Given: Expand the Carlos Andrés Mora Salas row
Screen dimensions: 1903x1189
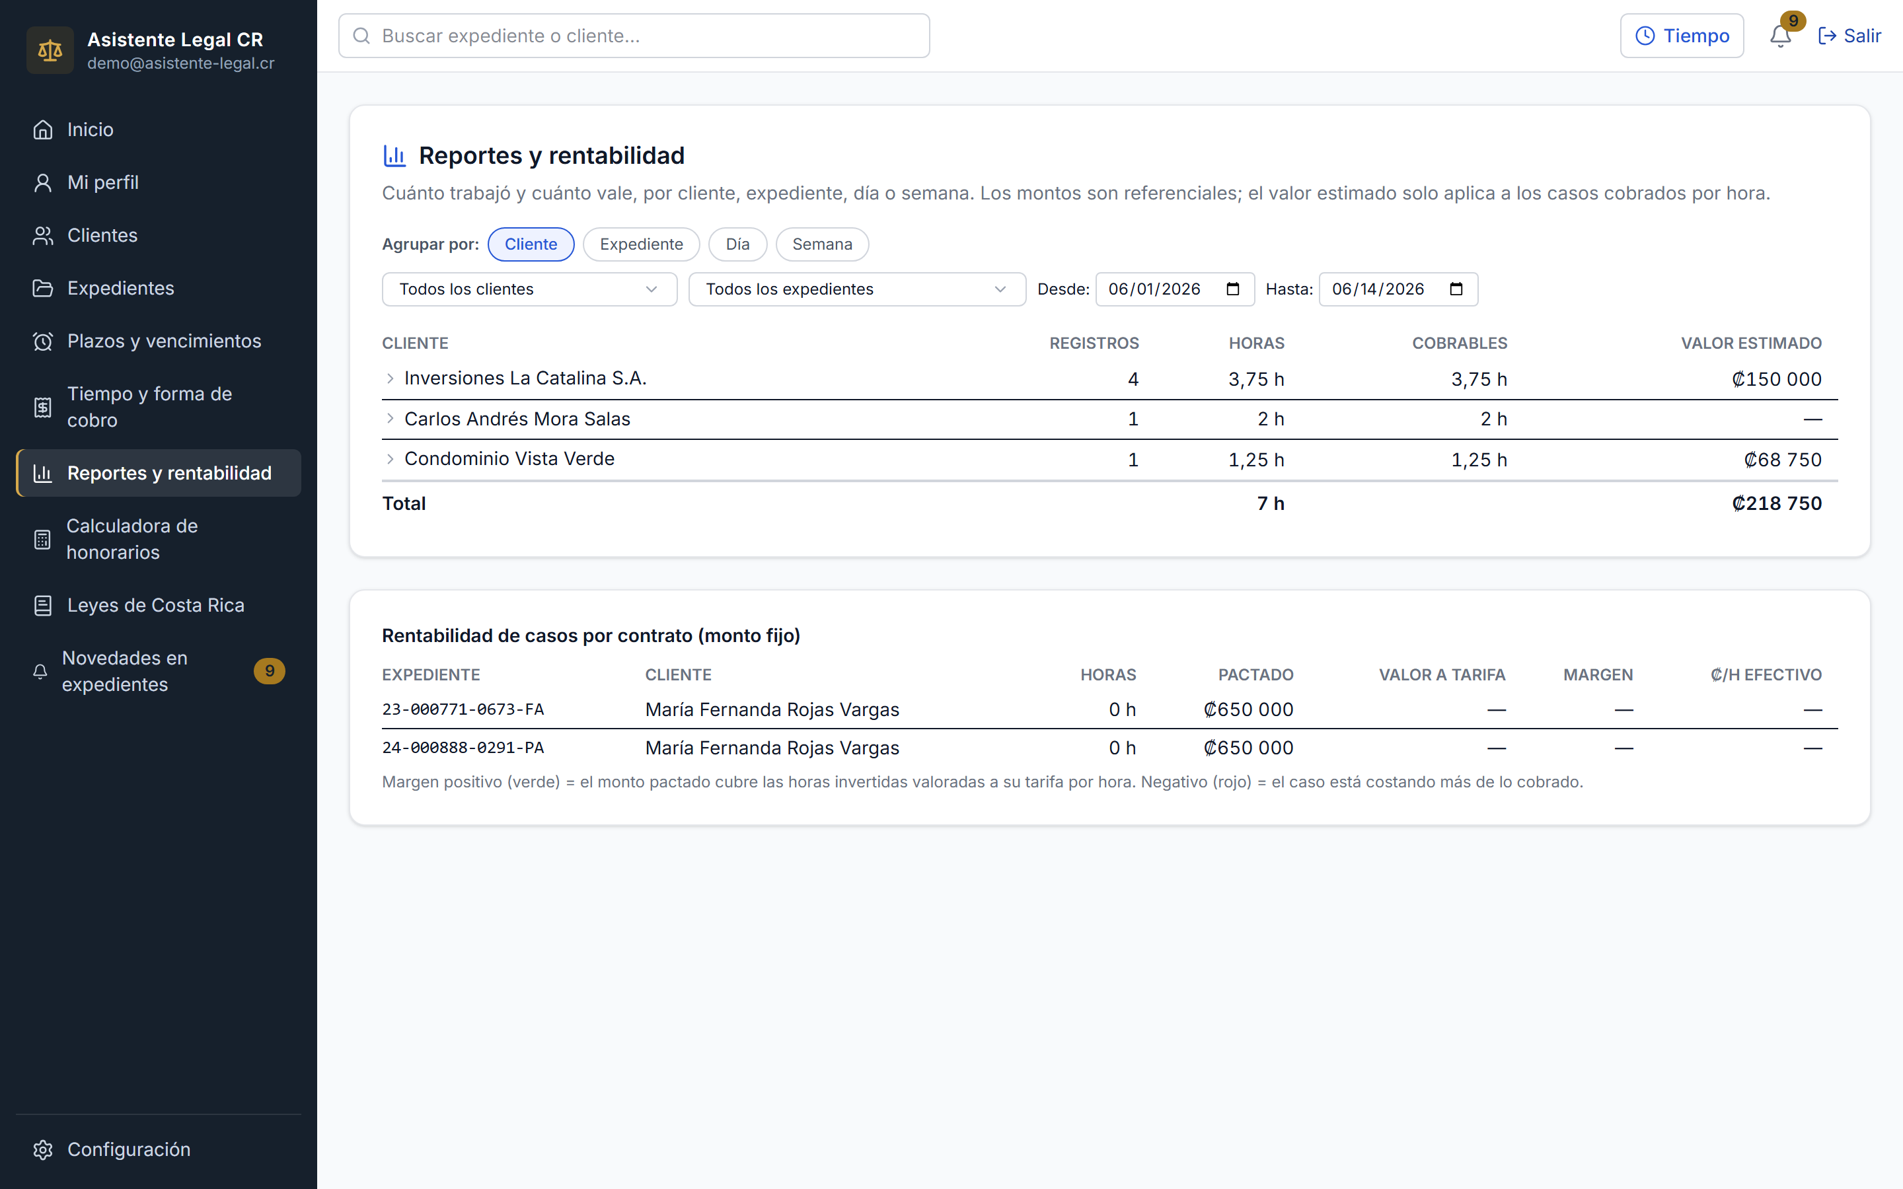Looking at the screenshot, I should tap(390, 418).
